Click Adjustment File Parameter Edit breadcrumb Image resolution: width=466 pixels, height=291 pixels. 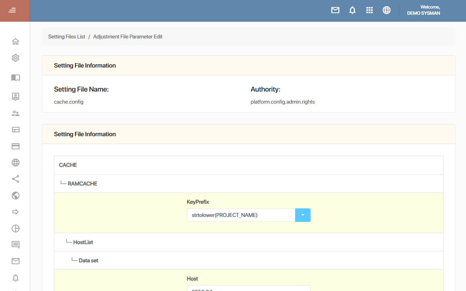(x=128, y=37)
